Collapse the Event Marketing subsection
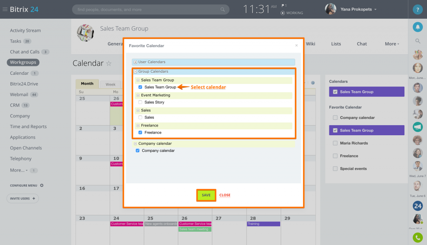 point(138,96)
